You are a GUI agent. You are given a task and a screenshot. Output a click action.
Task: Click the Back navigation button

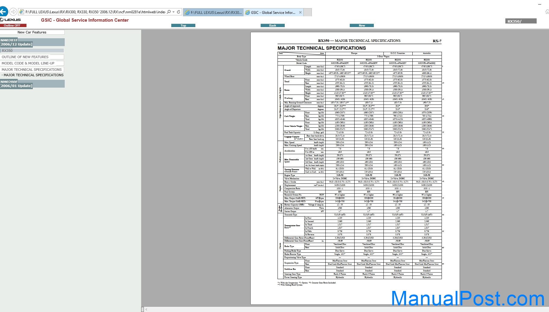pos(273,26)
